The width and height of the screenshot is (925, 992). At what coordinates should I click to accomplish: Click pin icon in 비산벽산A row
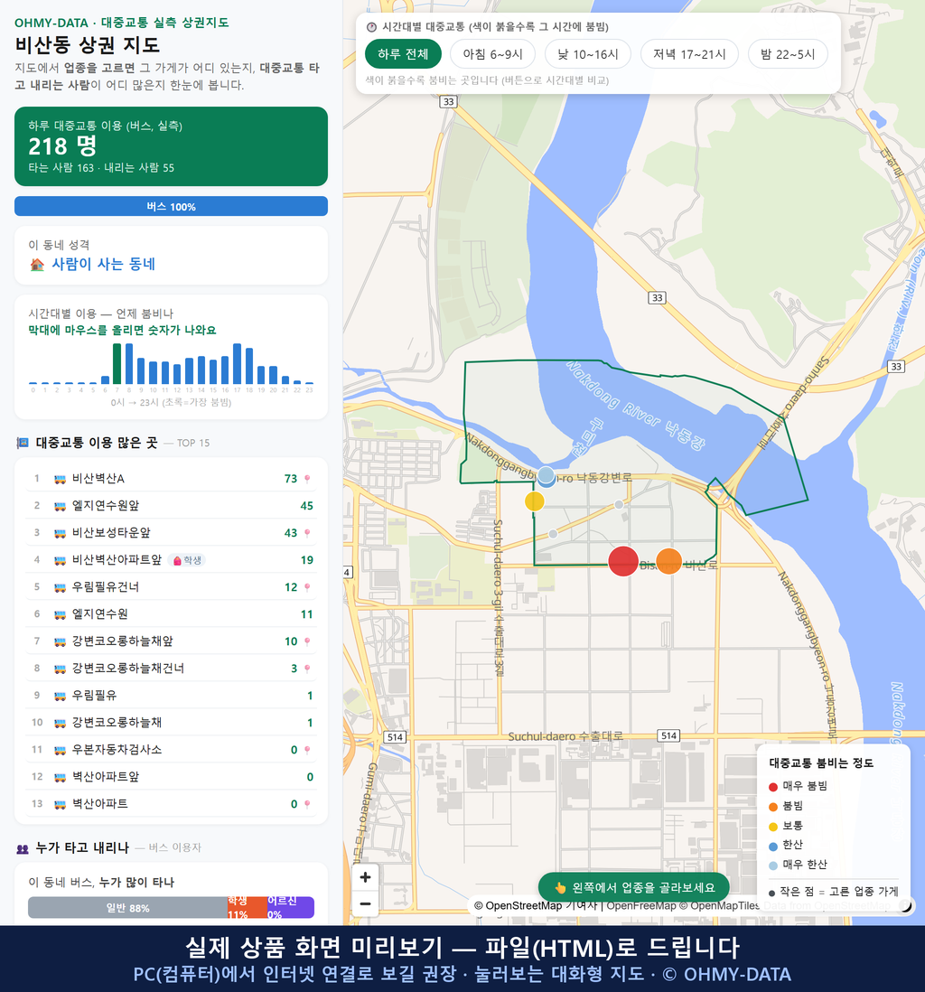point(307,479)
